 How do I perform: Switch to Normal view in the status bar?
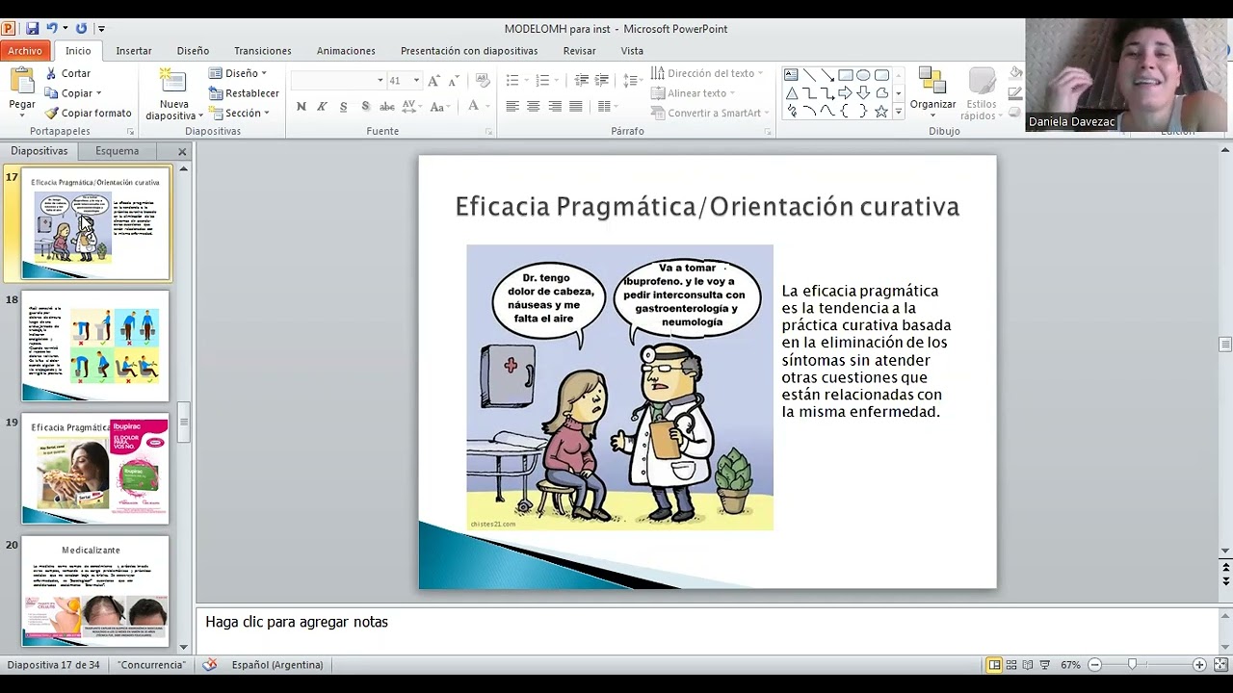[994, 664]
